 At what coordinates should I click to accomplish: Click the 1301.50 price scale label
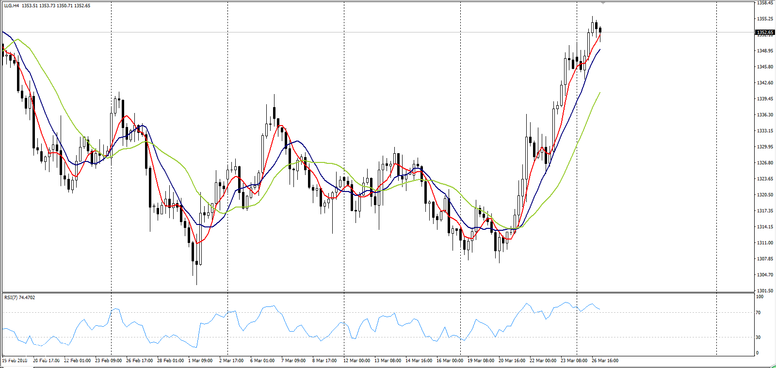(x=765, y=291)
